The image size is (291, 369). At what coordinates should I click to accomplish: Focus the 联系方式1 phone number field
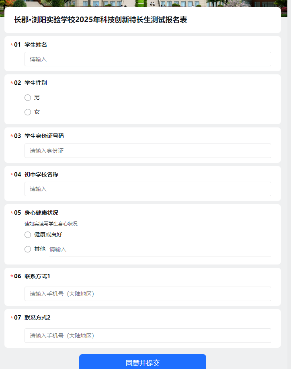click(148, 294)
